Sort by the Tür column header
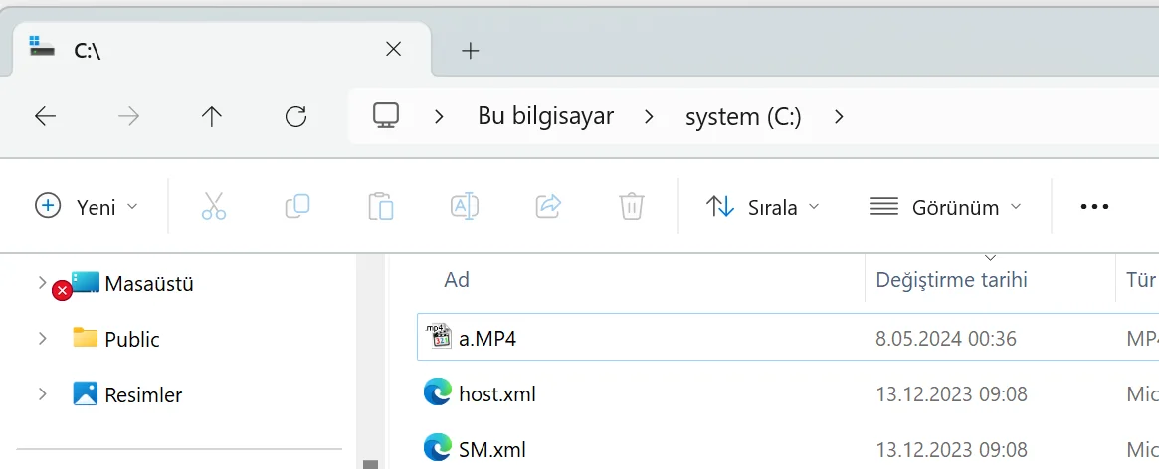Image resolution: width=1159 pixels, height=469 pixels. coord(1138,280)
